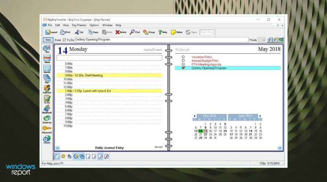Open the File menu
The image size is (327, 182).
point(50,25)
